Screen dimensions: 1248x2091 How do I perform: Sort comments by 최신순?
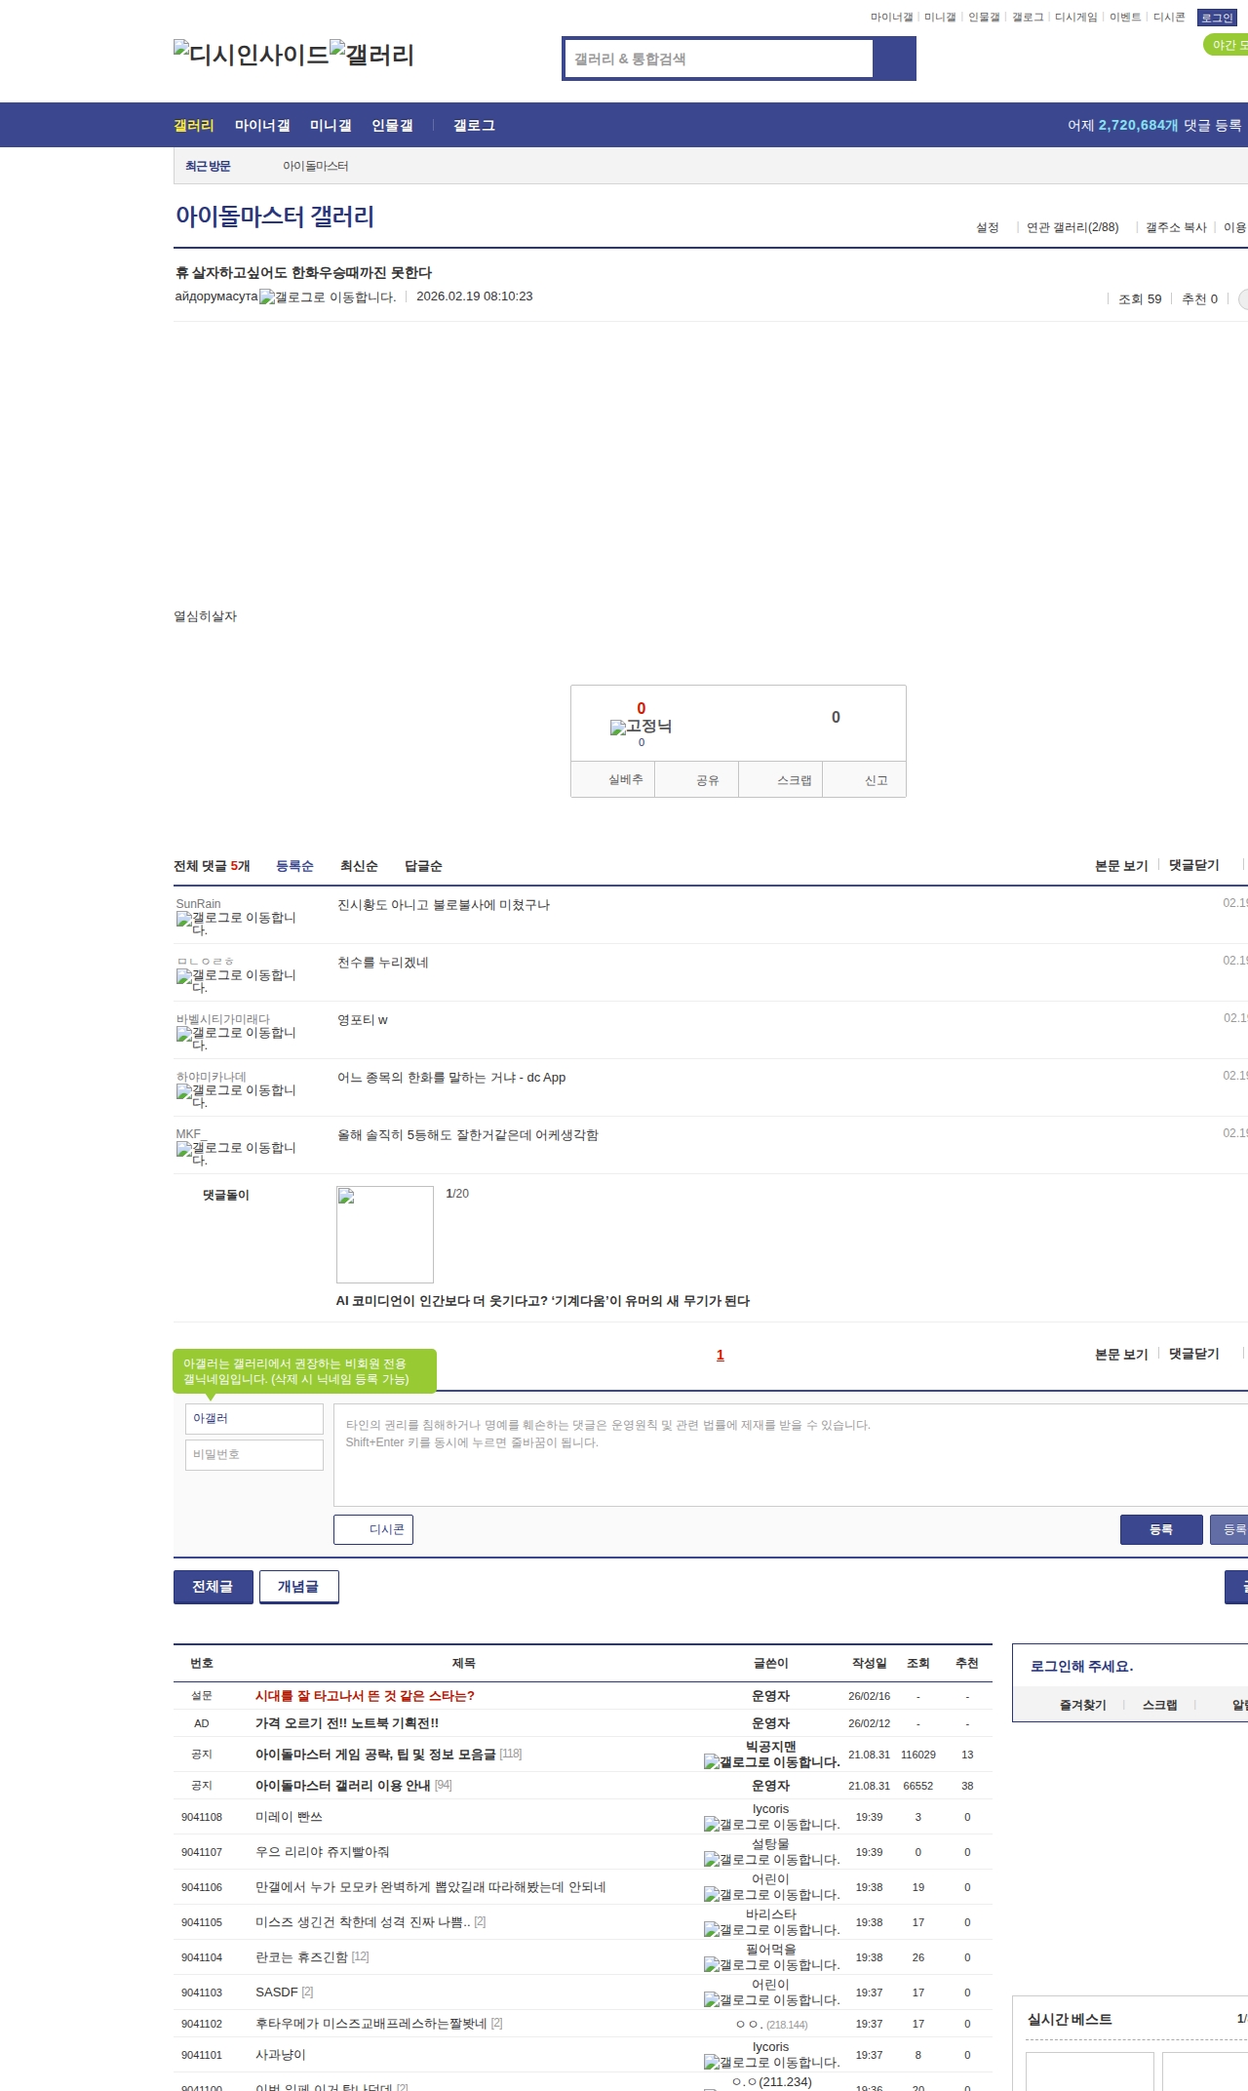pyautogui.click(x=359, y=866)
